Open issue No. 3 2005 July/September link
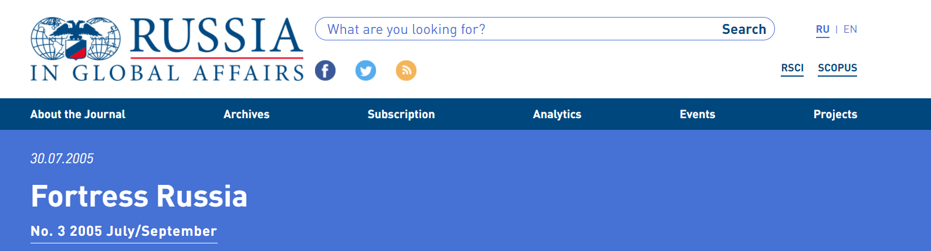The width and height of the screenshot is (931, 251). pos(124,231)
